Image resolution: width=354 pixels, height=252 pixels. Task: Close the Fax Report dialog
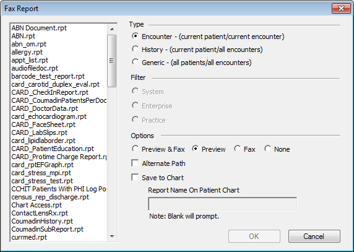pos(341,9)
